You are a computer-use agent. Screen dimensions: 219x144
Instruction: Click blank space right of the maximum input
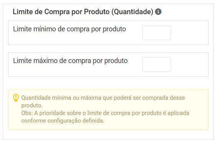pyautogui.click(x=189, y=65)
